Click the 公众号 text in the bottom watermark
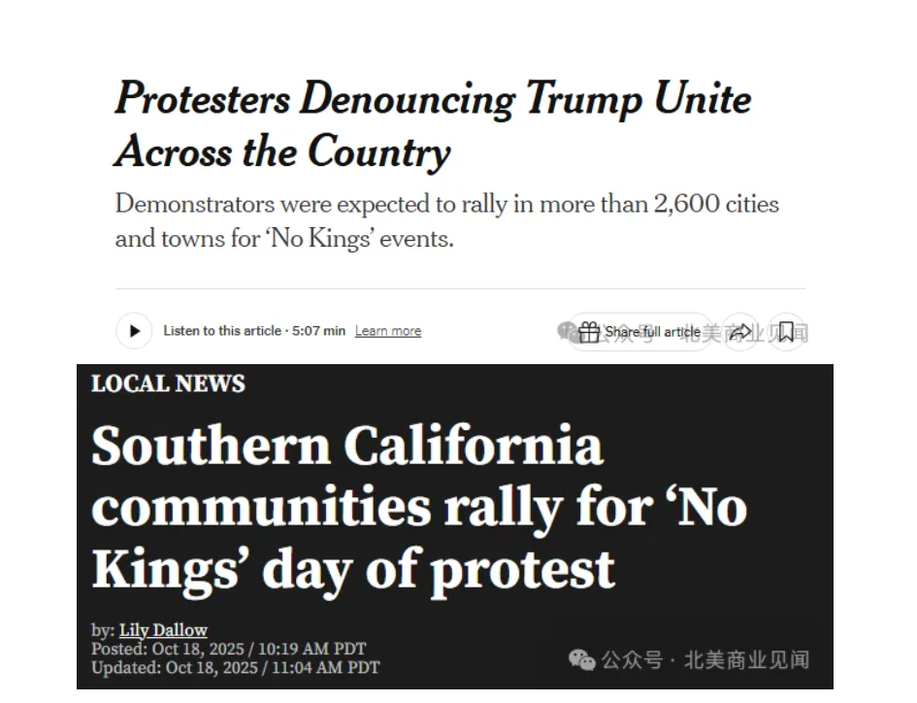Viewport: 917px width, 703px height. 632,660
